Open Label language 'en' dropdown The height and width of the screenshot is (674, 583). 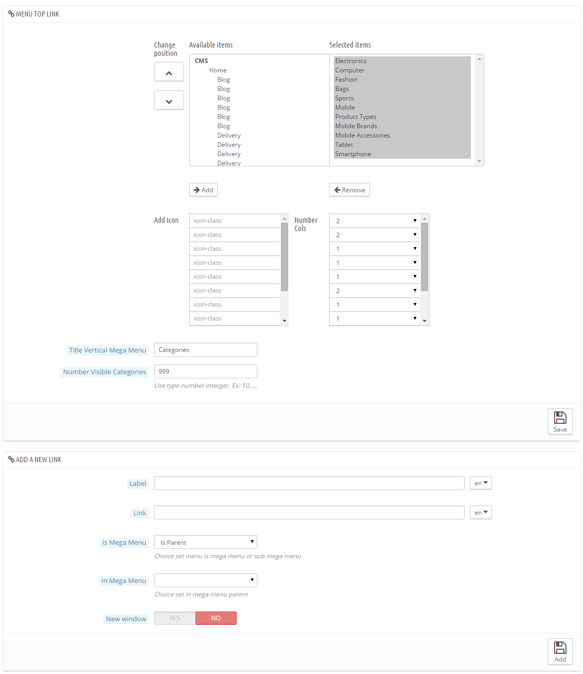[x=481, y=483]
